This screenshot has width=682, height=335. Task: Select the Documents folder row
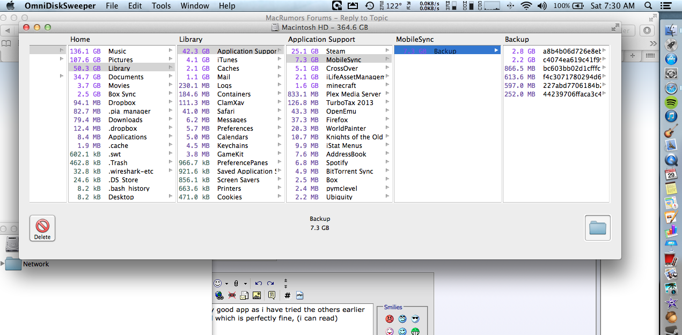click(x=122, y=77)
